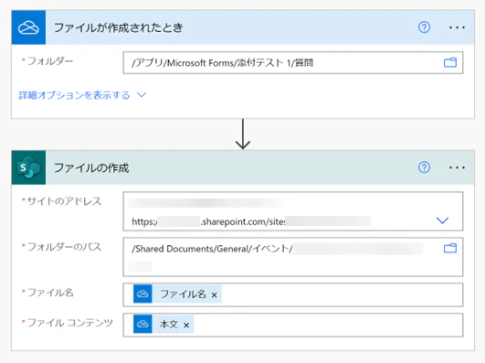The width and height of the screenshot is (485, 363).
Task: Click chevron next to 詳細オプションを表示する
Action: [142, 95]
